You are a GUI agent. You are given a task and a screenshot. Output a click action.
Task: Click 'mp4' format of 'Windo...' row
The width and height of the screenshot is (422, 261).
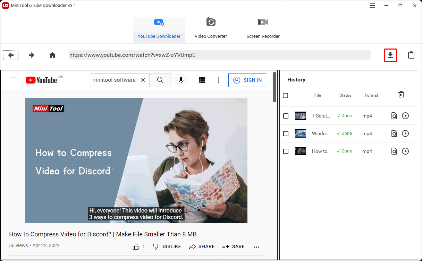coord(367,133)
